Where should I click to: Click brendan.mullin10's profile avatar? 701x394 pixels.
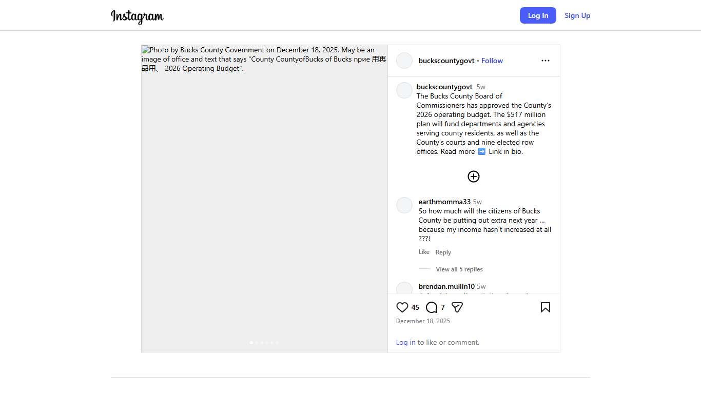coord(404,288)
